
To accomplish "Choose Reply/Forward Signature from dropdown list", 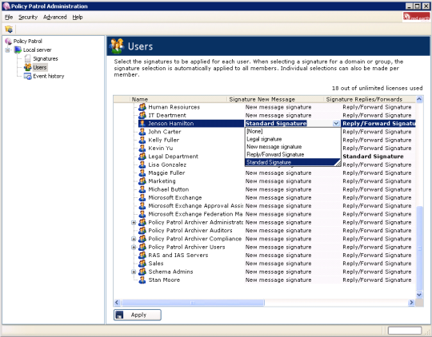I will [x=293, y=154].
